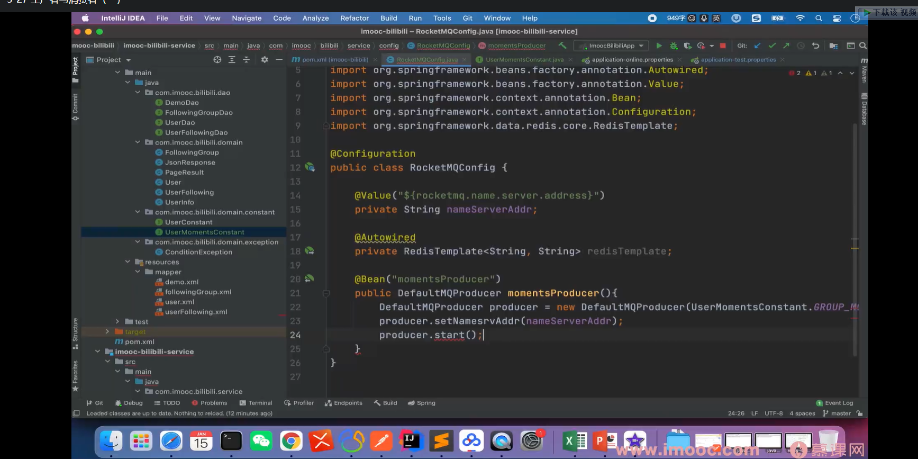Open the Refactor menu
Screen dimensions: 918x459
[355, 18]
